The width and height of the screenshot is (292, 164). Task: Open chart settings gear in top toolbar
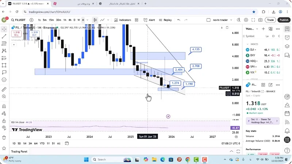point(246,20)
